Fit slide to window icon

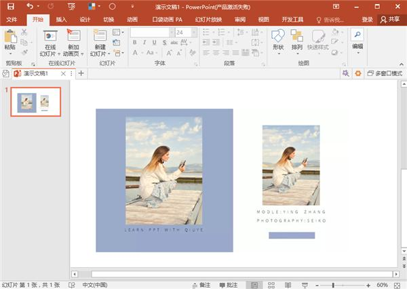click(x=397, y=285)
